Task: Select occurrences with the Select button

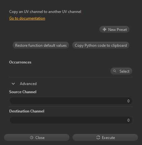Action: [x=121, y=71]
